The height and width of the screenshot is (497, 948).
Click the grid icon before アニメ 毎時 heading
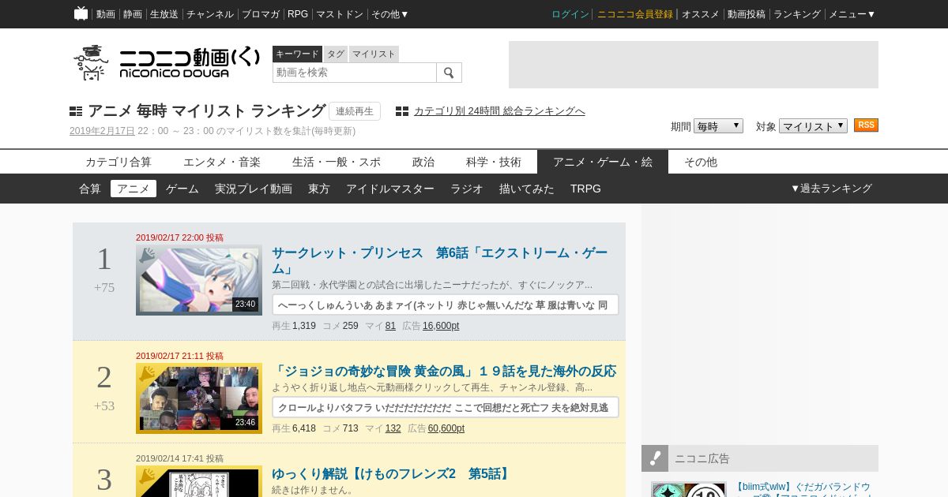click(76, 111)
